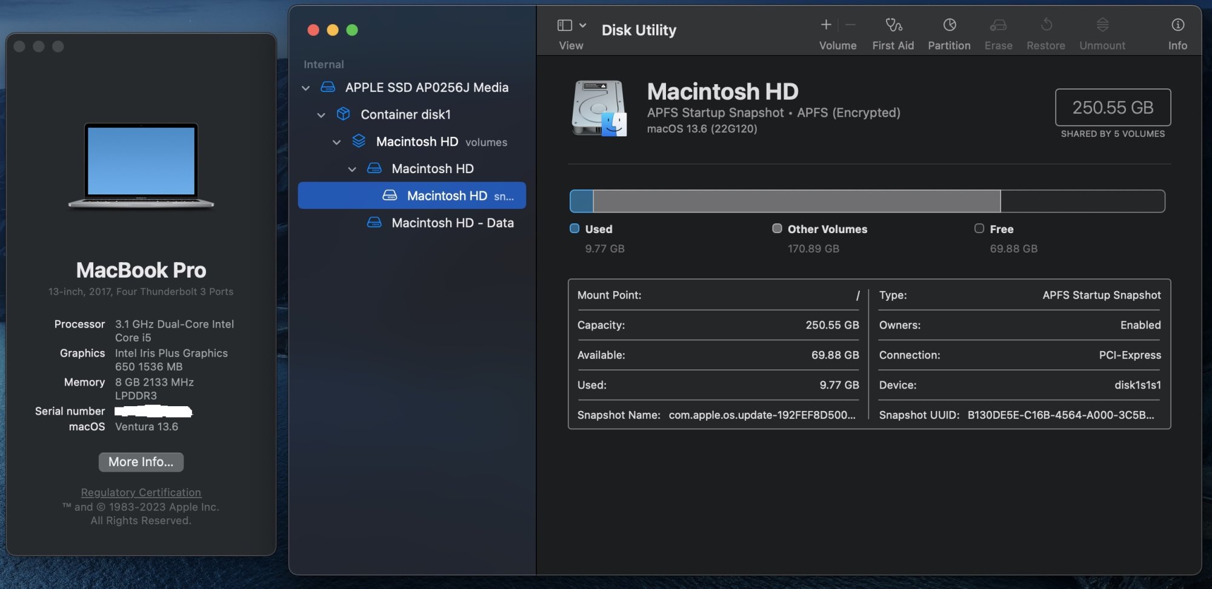The width and height of the screenshot is (1212, 589).
Task: Click the Ventura 13.6 macOS version
Action: (147, 427)
